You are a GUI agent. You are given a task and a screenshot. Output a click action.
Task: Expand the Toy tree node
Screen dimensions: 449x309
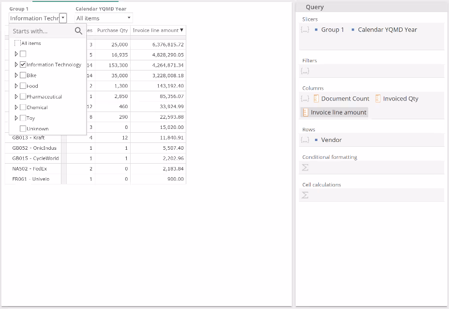coord(16,118)
